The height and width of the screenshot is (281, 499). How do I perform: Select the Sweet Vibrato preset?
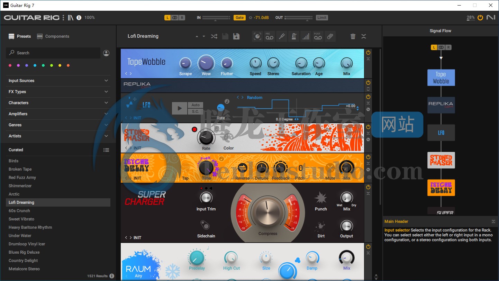[x=21, y=219]
